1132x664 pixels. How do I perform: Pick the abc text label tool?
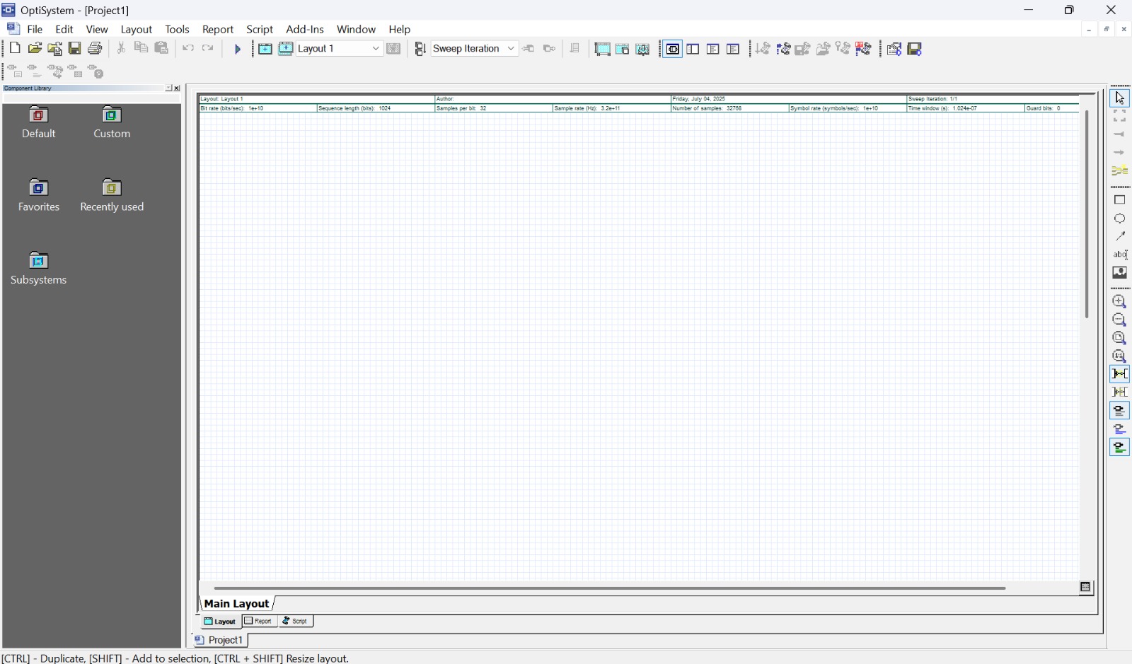(1119, 255)
